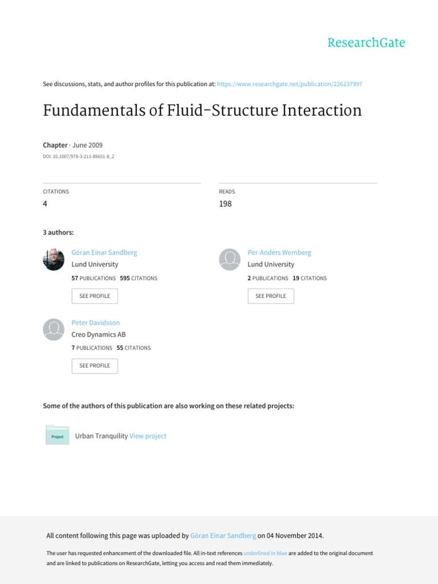
Task: Click the ResearchGate logo
Action: [x=366, y=43]
